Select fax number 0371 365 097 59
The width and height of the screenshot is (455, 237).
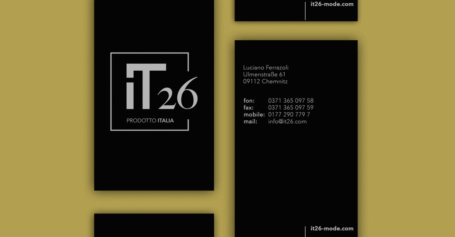click(290, 108)
